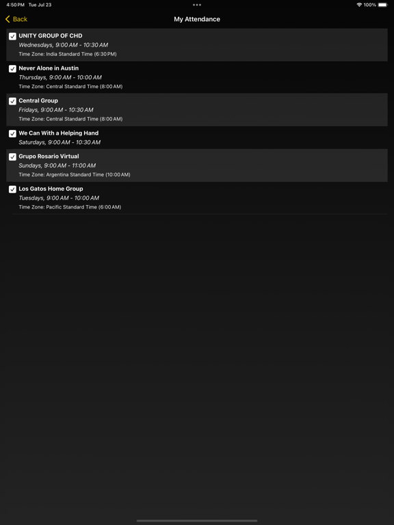Uncheck Never Alone in Austin checkbox
The width and height of the screenshot is (394, 525).
click(x=12, y=68)
